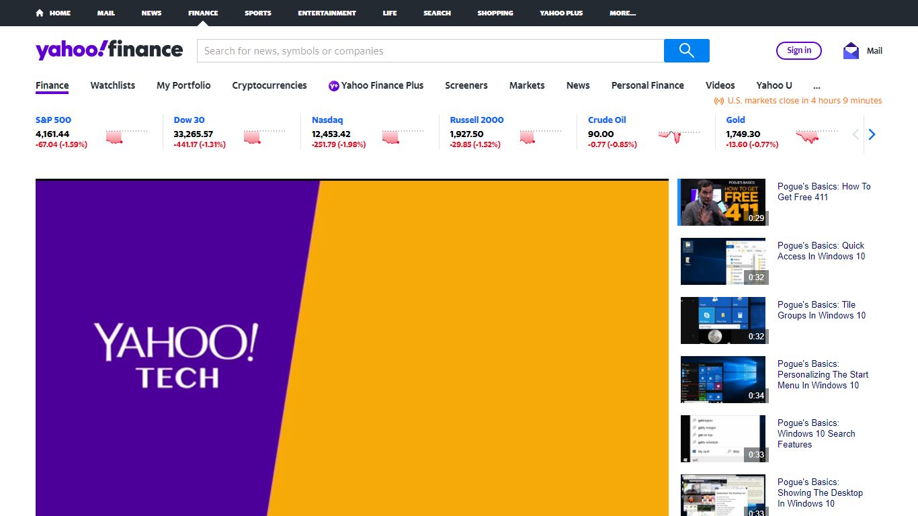Open the Russell 2000 sparkline chart
918x516 pixels.
(x=540, y=136)
